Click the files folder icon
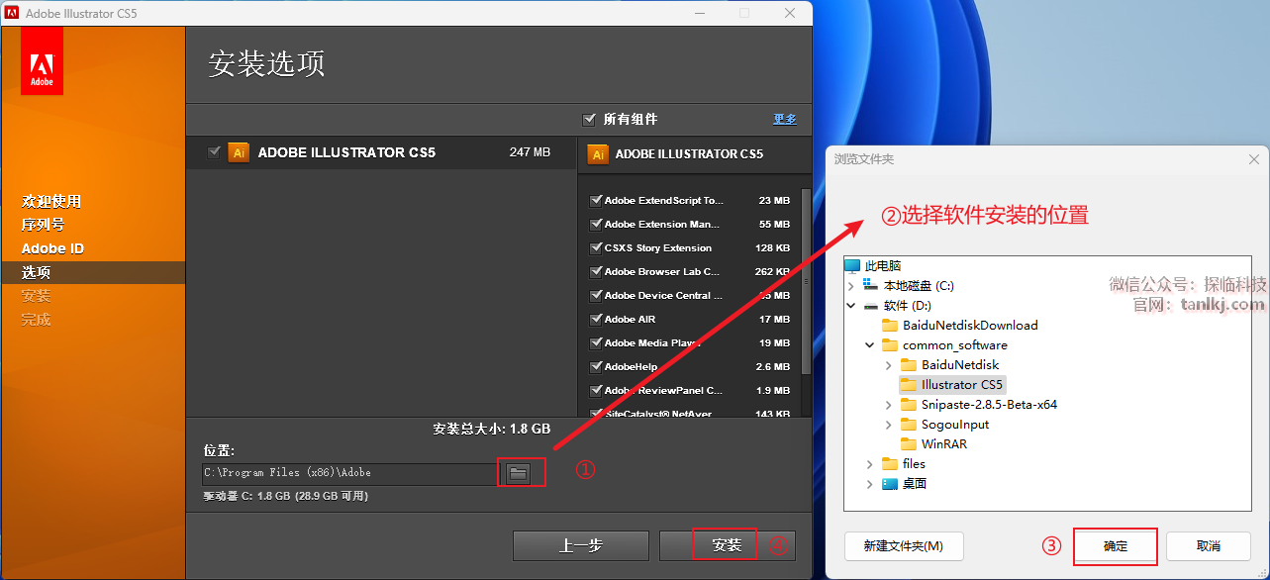The height and width of the screenshot is (580, 1270). [x=890, y=464]
